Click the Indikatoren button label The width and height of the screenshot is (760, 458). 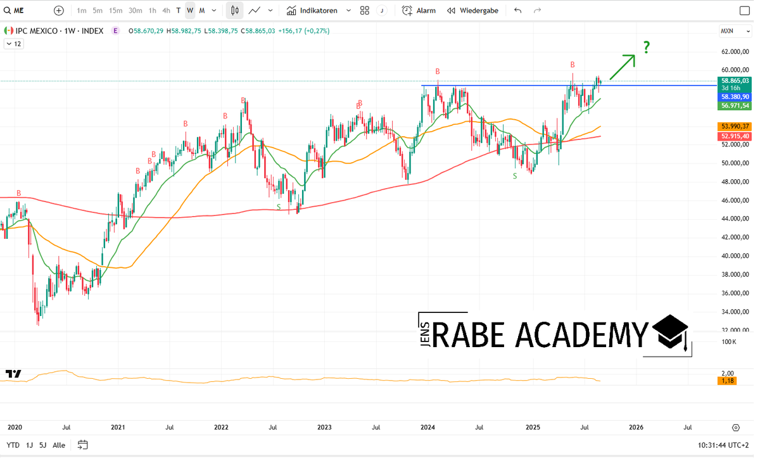pos(319,10)
